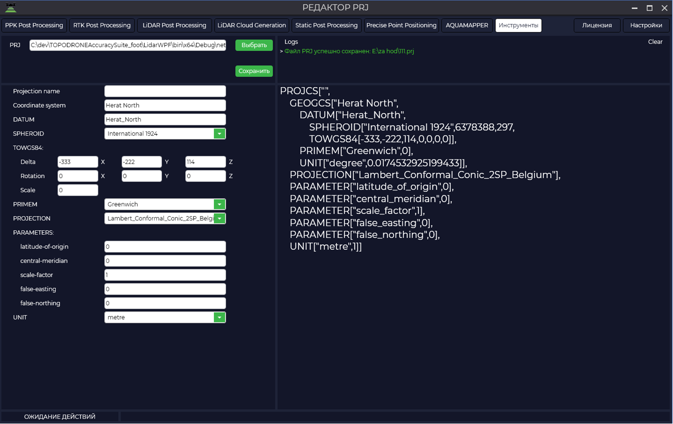Click the TOWGS84[-333,-222,114 preview line

tap(383, 139)
